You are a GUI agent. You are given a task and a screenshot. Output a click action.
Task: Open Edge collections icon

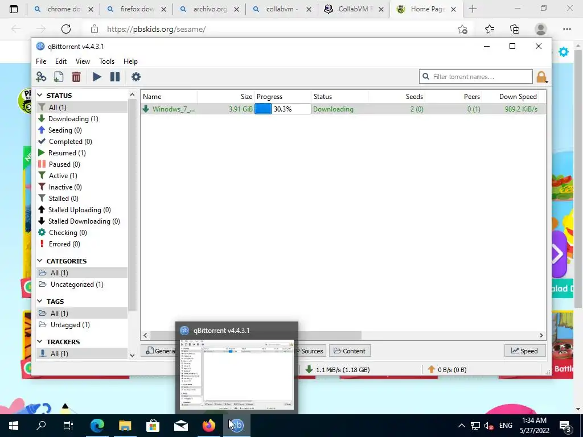click(515, 29)
